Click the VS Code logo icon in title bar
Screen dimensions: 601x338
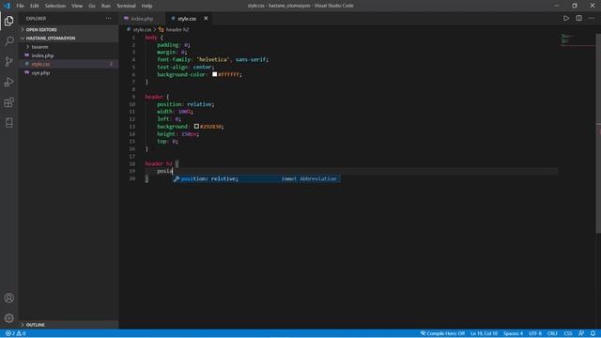7,6
